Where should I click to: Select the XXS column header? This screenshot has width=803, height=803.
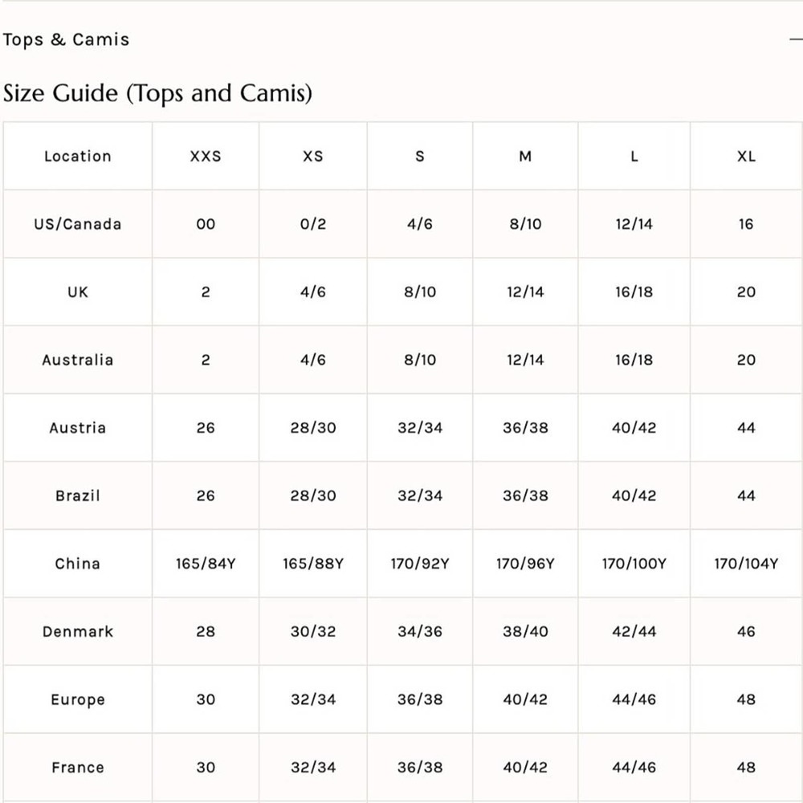coord(206,157)
